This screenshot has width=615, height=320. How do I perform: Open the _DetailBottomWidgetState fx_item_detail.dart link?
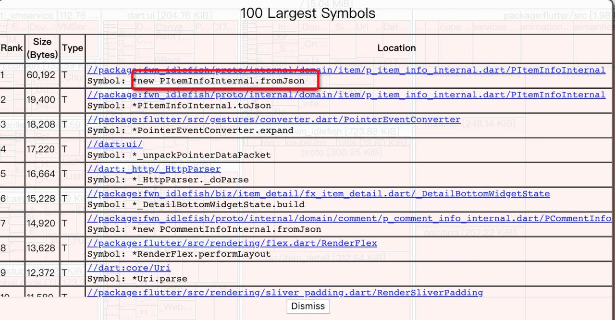tap(318, 194)
